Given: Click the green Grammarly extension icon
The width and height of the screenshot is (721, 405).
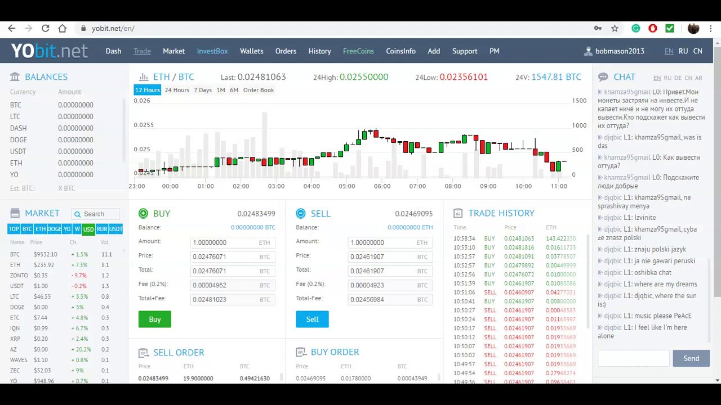Looking at the screenshot, I should click(636, 28).
